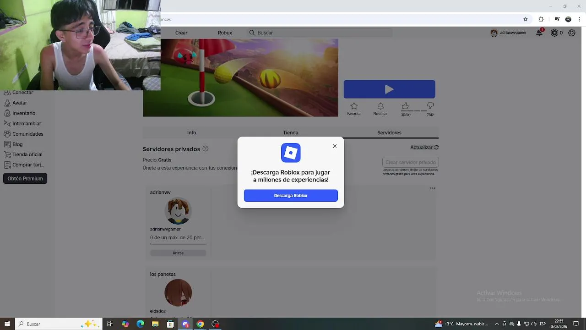Open Microsoft Store from the taskbar
This screenshot has height=330, width=586.
pyautogui.click(x=170, y=324)
